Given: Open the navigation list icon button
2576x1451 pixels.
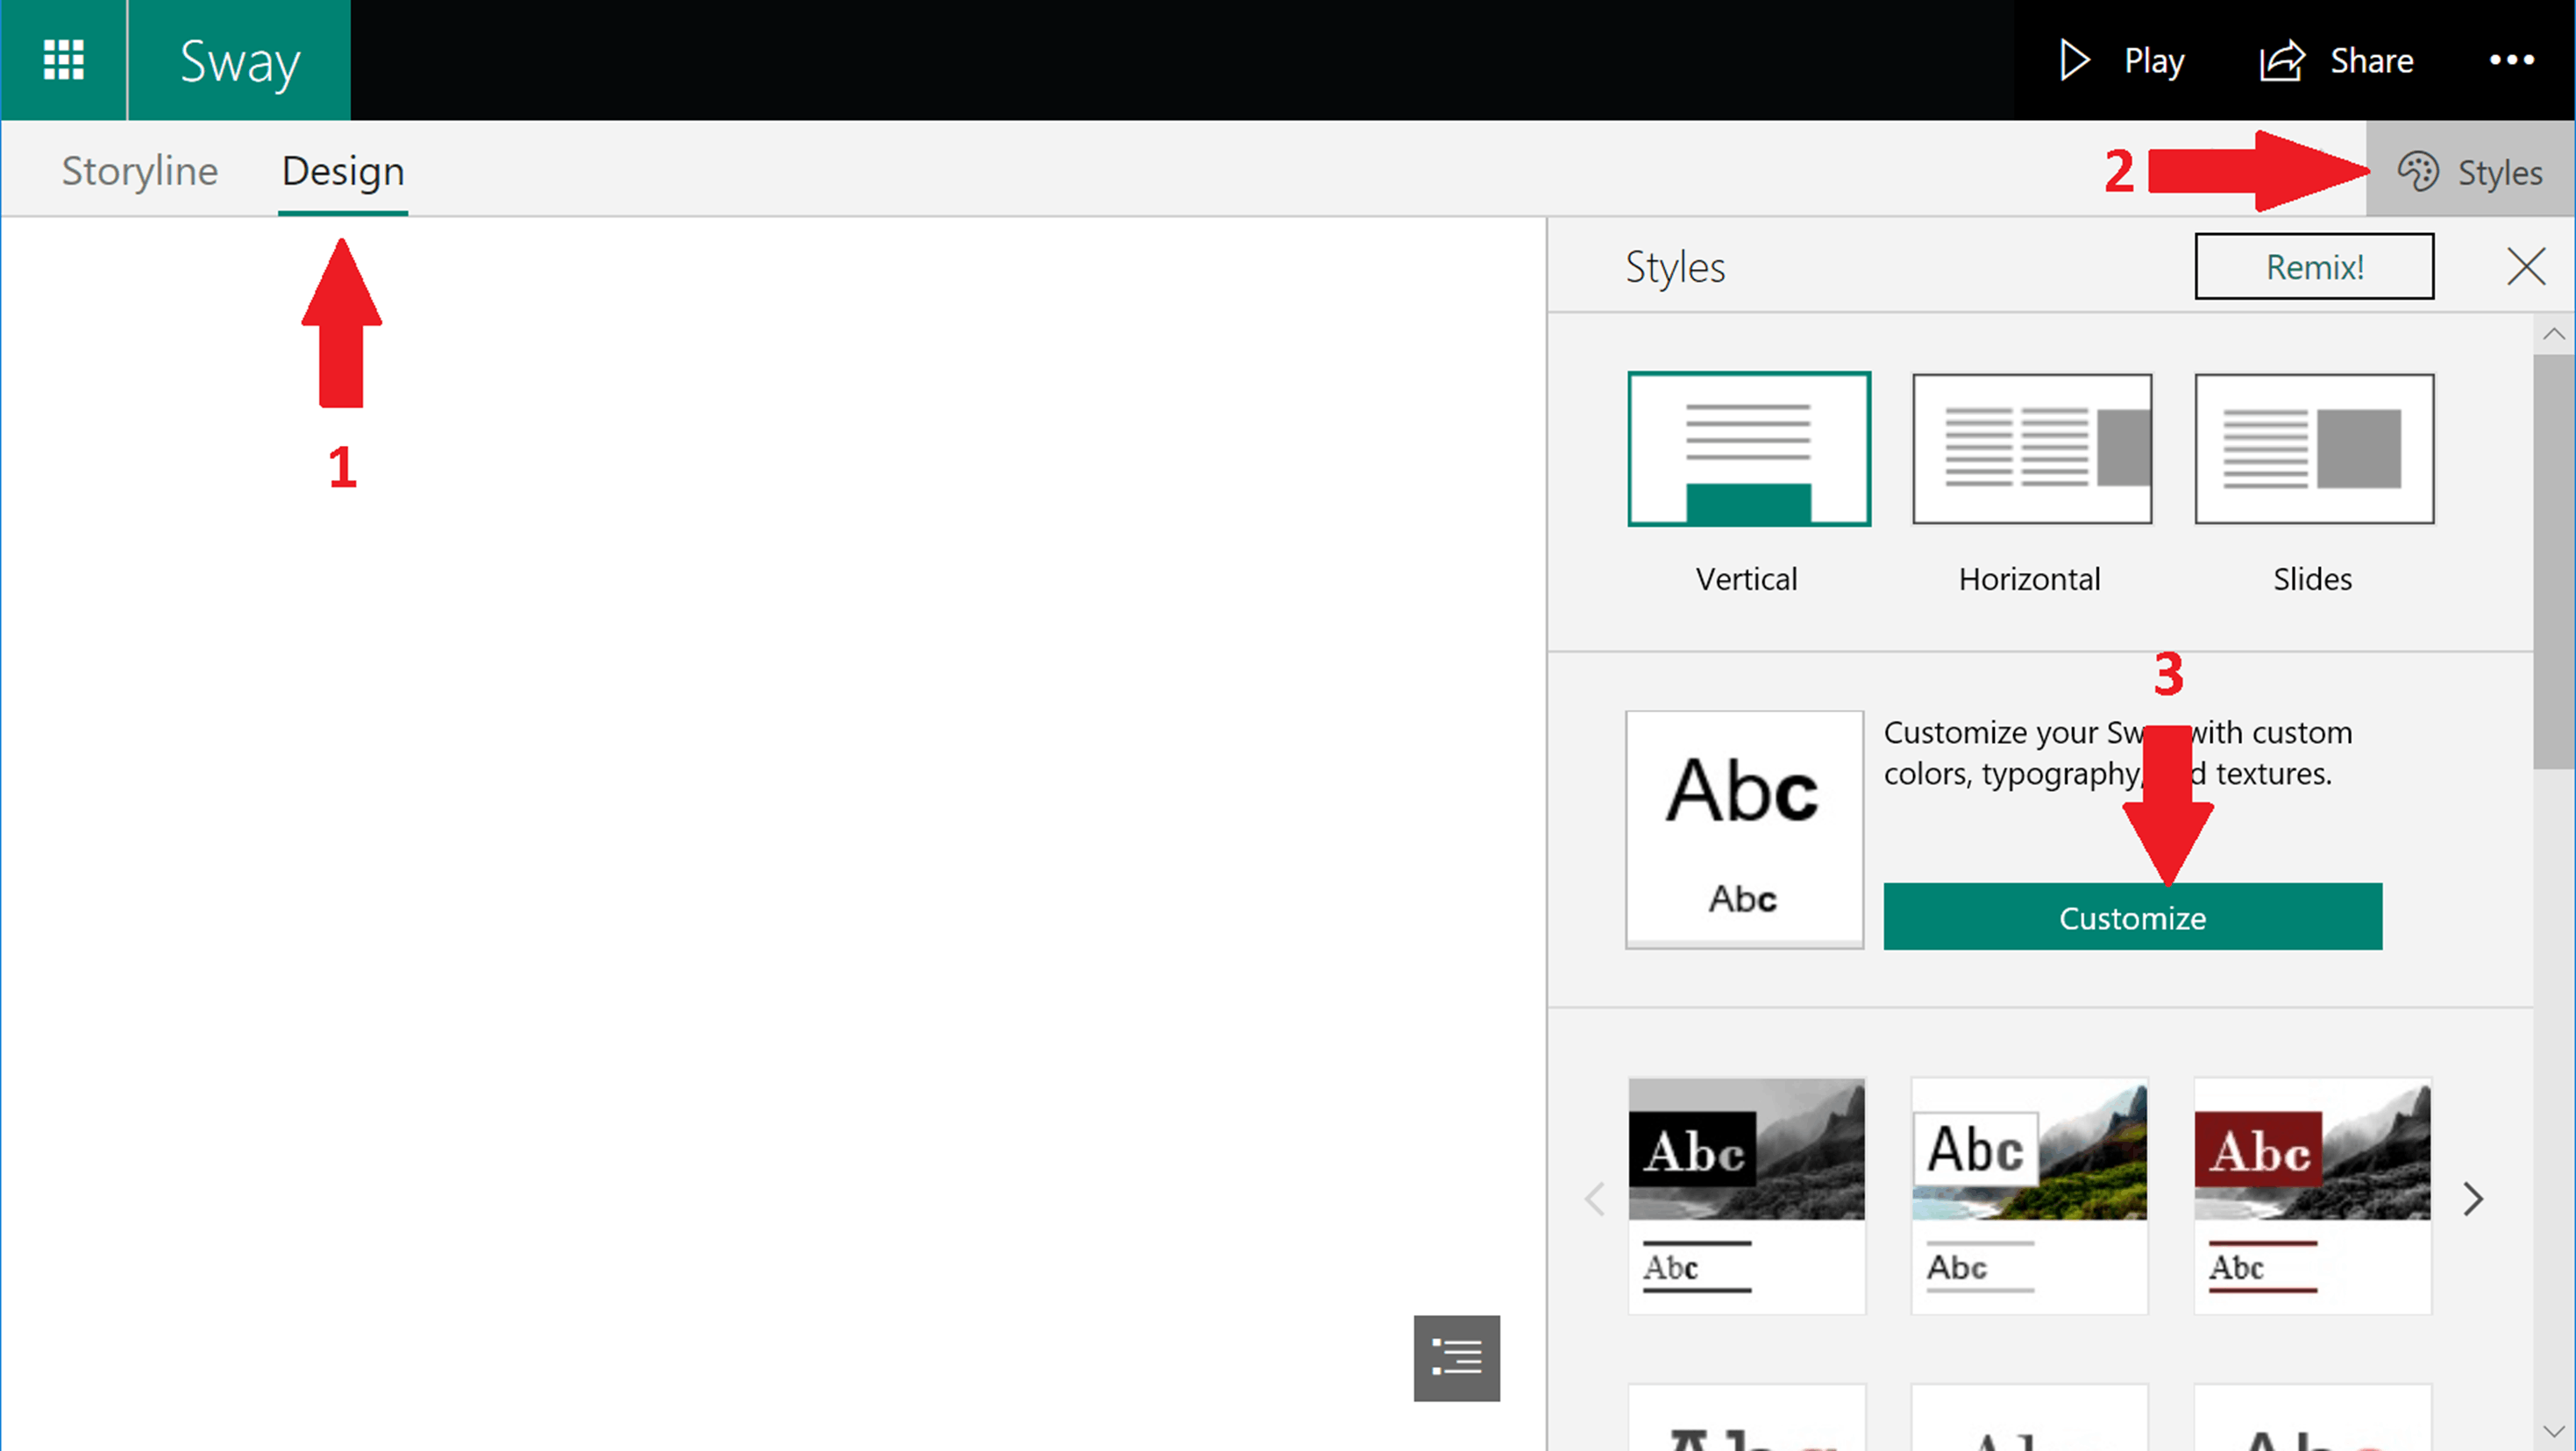Looking at the screenshot, I should pyautogui.click(x=1456, y=1358).
